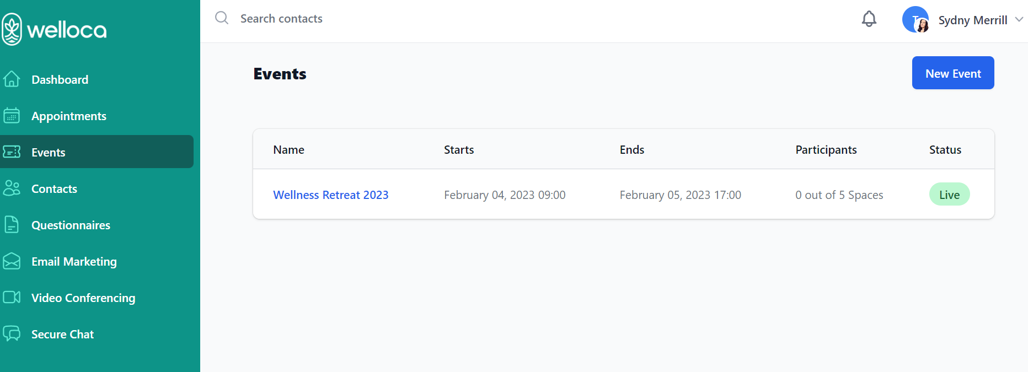Image resolution: width=1028 pixels, height=372 pixels.
Task: Open the Appointments calendar icon
Action: 12,116
